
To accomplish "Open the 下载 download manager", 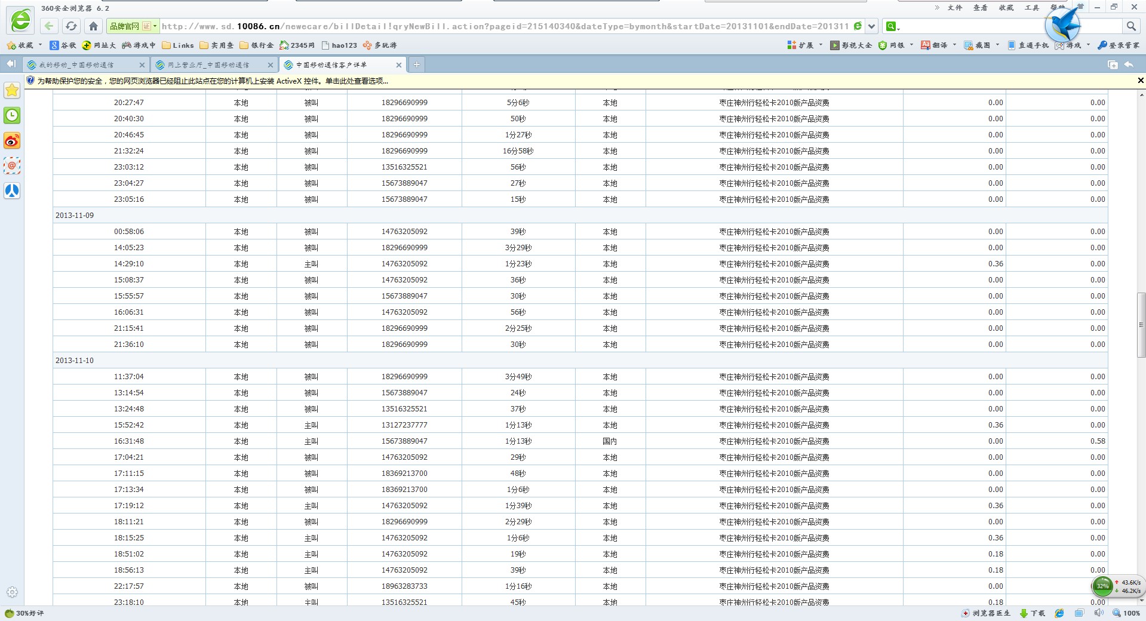I will click(1033, 613).
